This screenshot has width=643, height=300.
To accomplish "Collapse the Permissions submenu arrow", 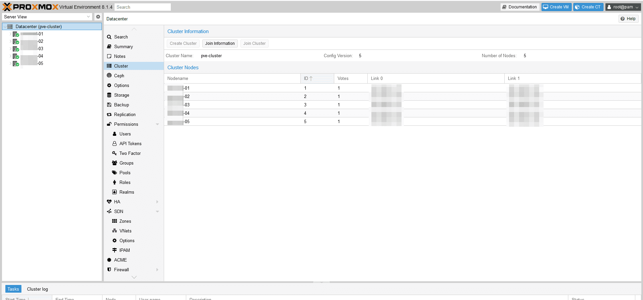I will point(157,124).
